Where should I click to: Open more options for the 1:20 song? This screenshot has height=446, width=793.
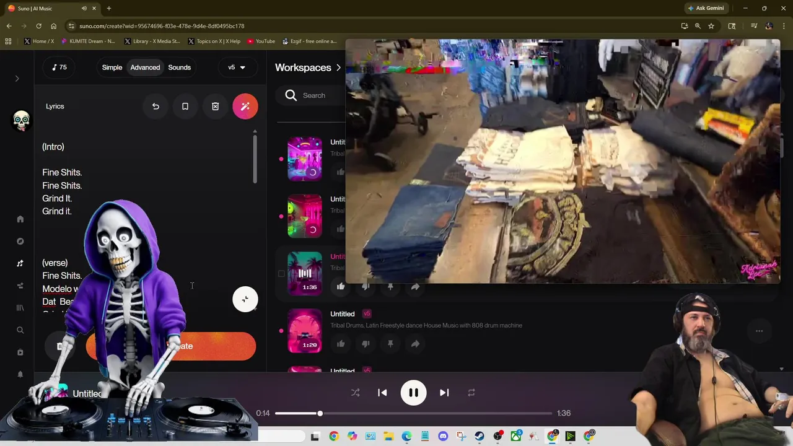point(759,331)
